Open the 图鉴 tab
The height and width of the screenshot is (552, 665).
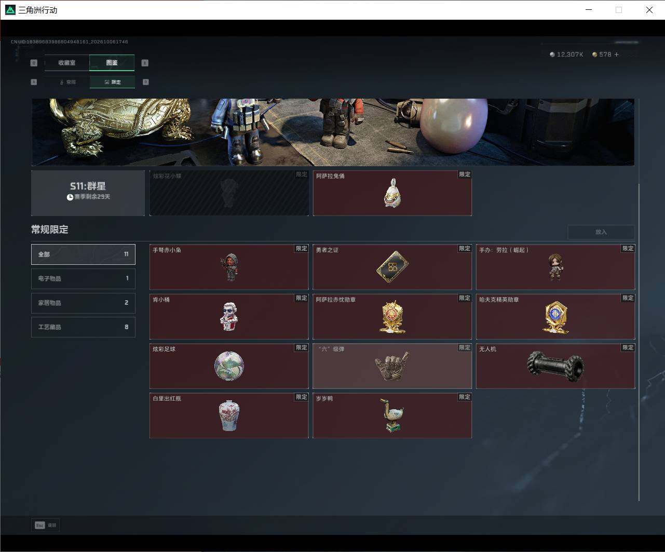coord(112,63)
